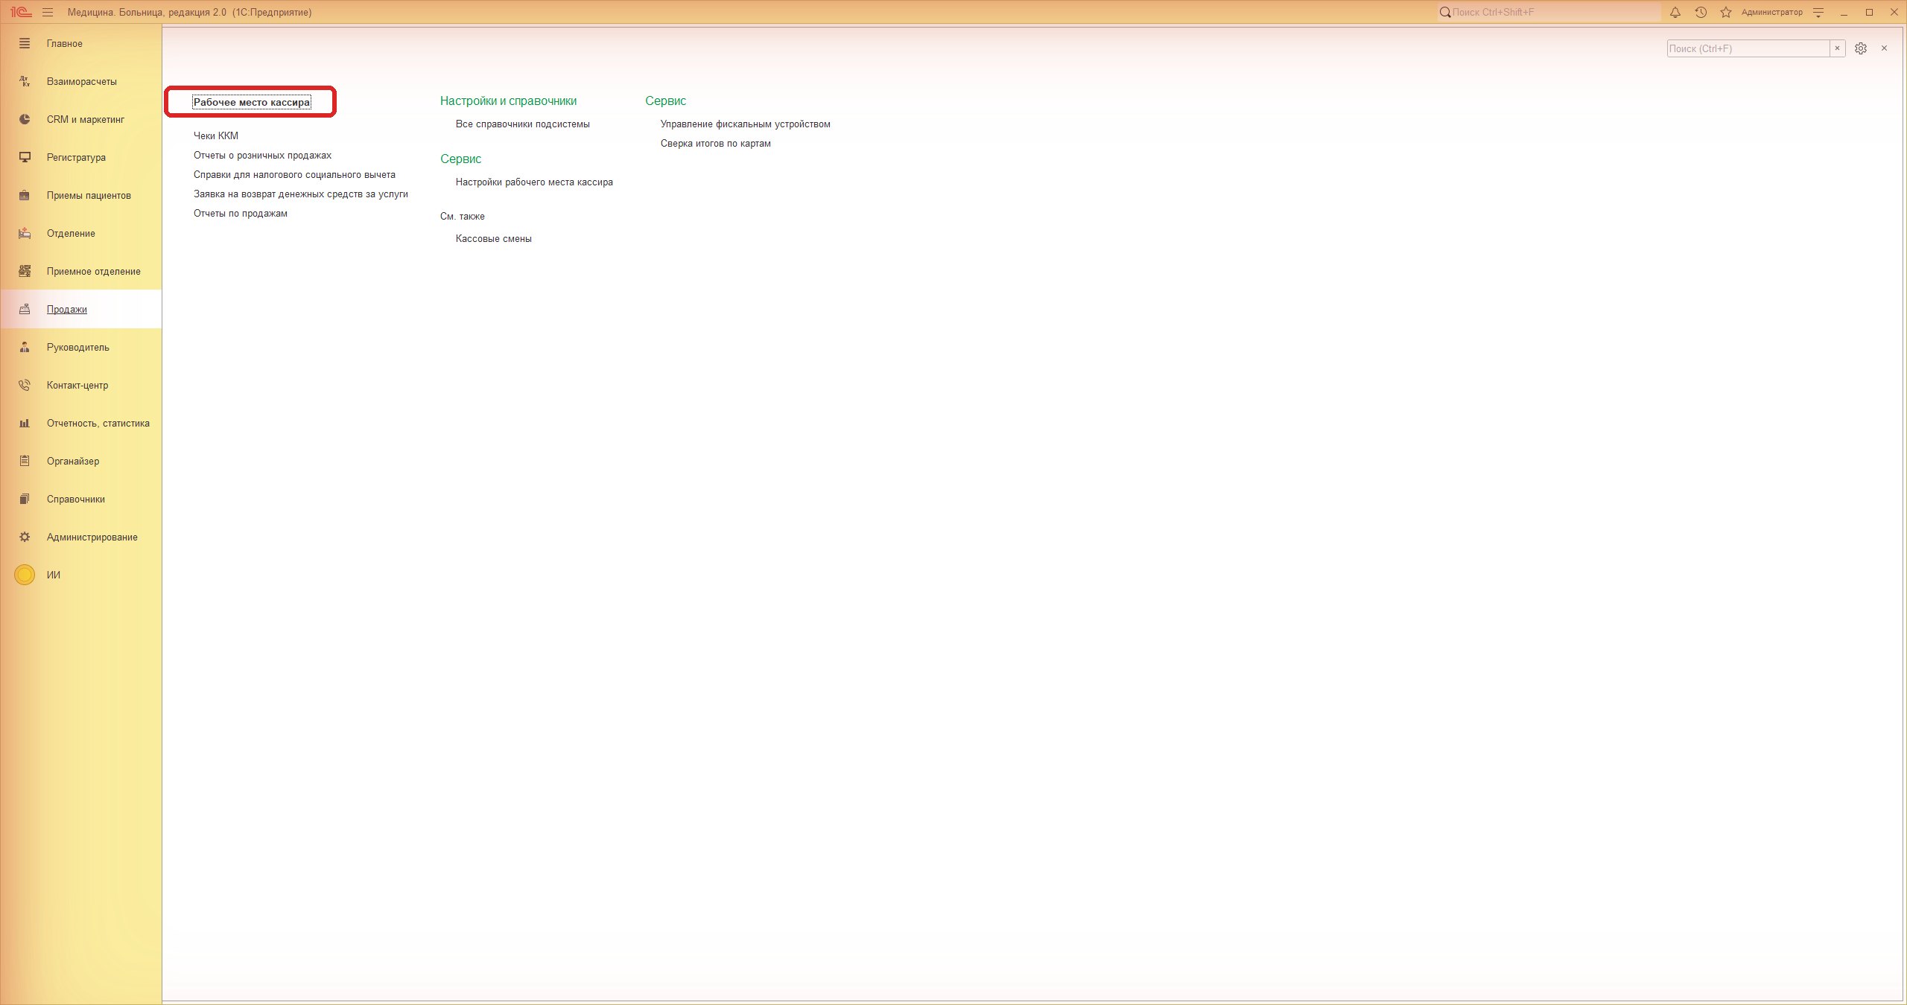Open Заявка на возврат денежных средств
1907x1005 pixels.
(301, 194)
